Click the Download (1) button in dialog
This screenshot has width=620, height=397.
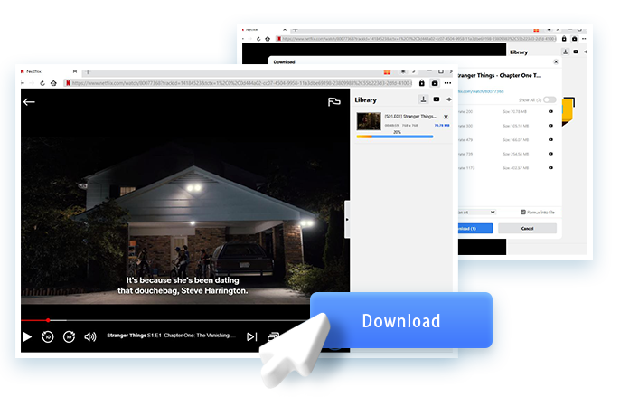pyautogui.click(x=475, y=229)
